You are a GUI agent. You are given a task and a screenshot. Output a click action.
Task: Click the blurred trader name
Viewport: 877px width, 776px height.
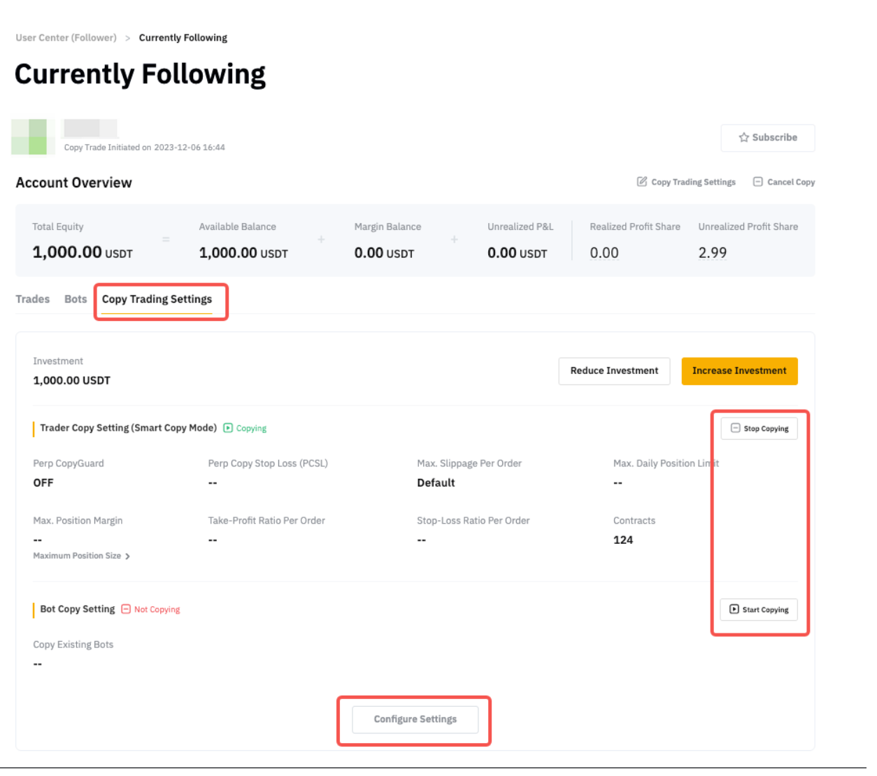[90, 129]
